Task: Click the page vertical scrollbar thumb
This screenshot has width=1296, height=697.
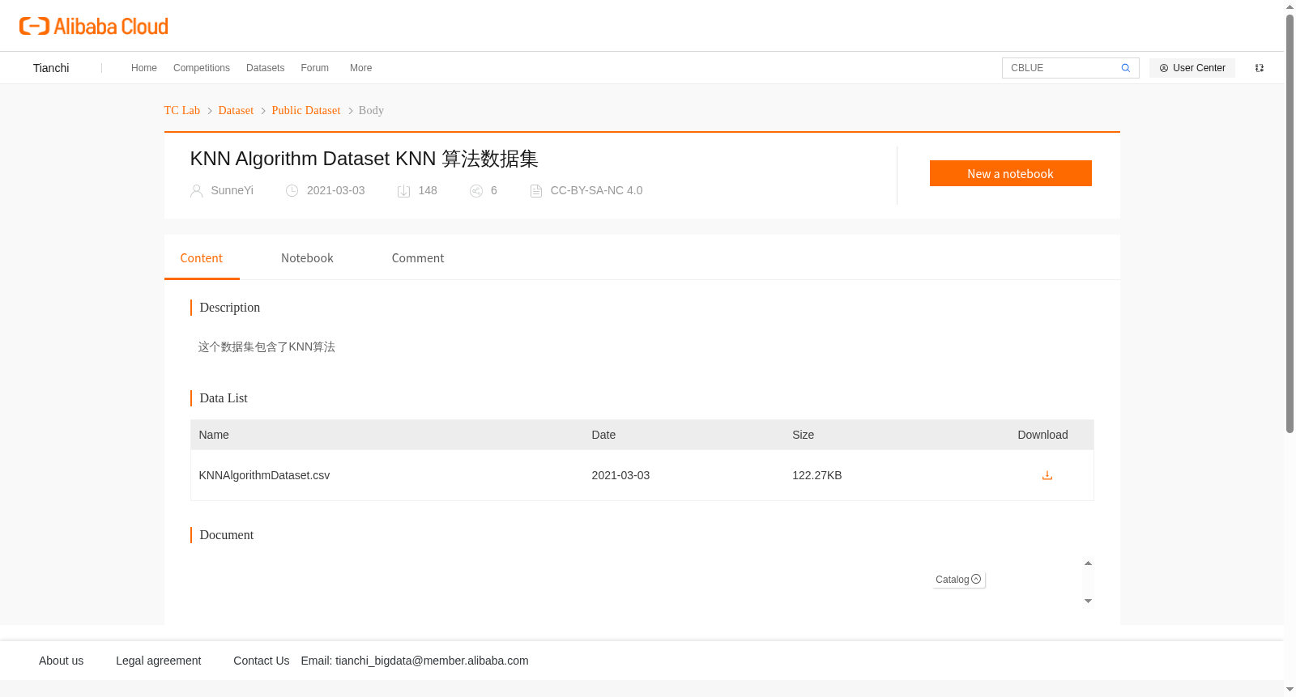Action: [1290, 223]
